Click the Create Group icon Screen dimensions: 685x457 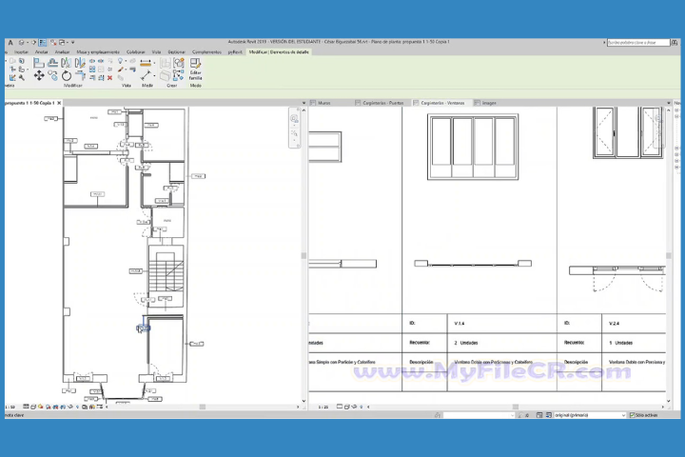click(x=179, y=63)
